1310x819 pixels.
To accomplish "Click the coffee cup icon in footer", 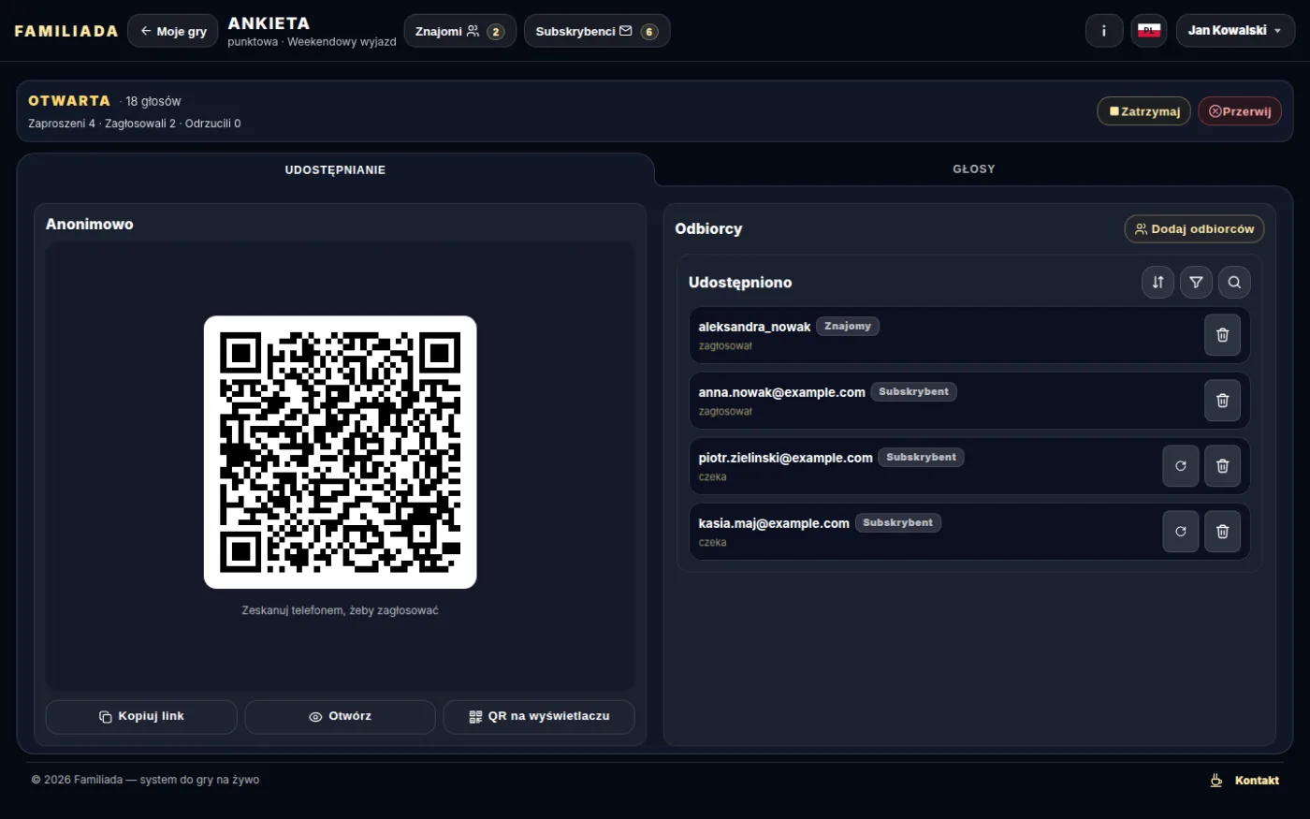I will (x=1216, y=780).
